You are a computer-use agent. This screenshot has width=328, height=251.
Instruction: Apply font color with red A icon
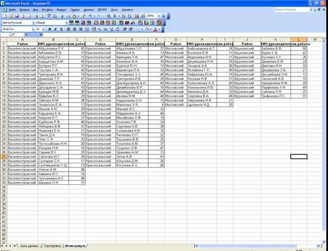(155, 29)
